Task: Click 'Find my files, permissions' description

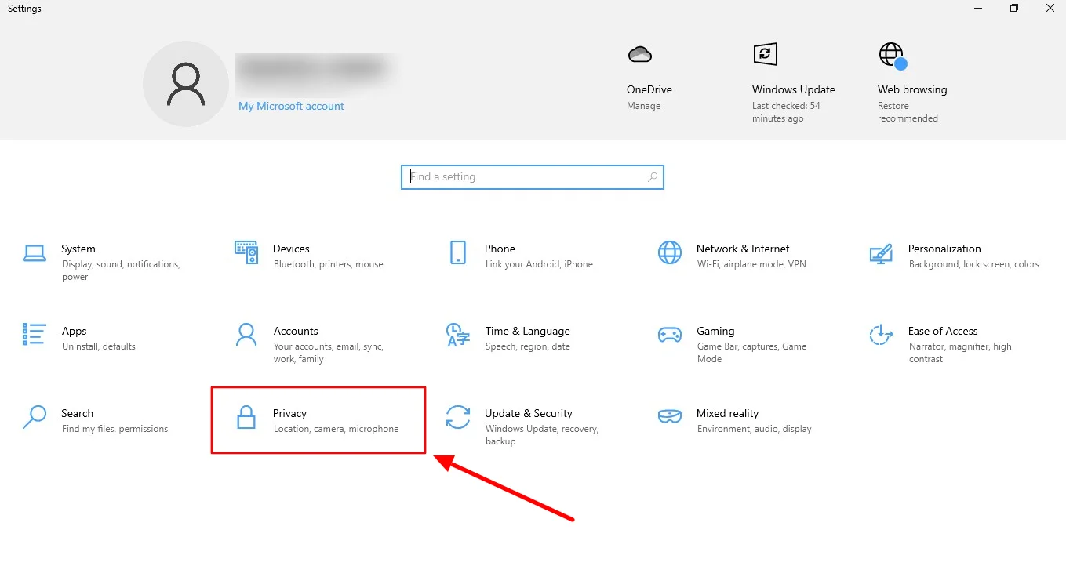Action: point(115,429)
